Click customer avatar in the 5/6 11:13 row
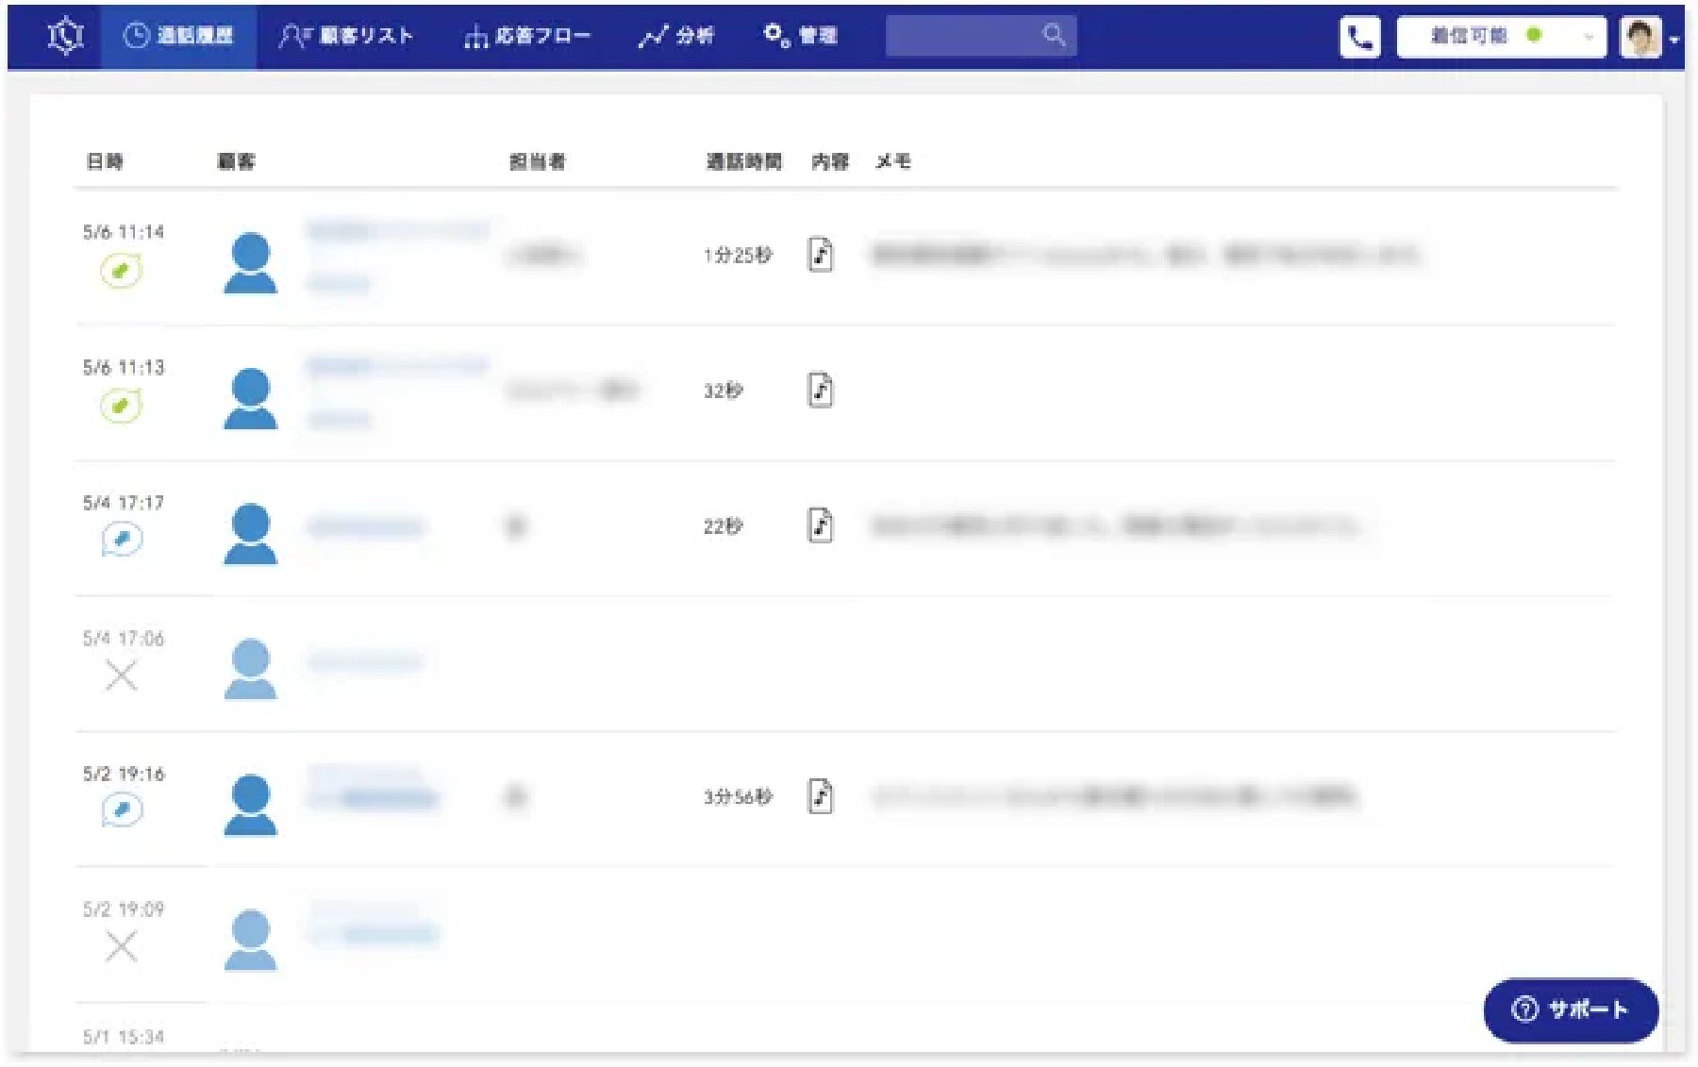This screenshot has height=1067, width=1698. point(250,398)
